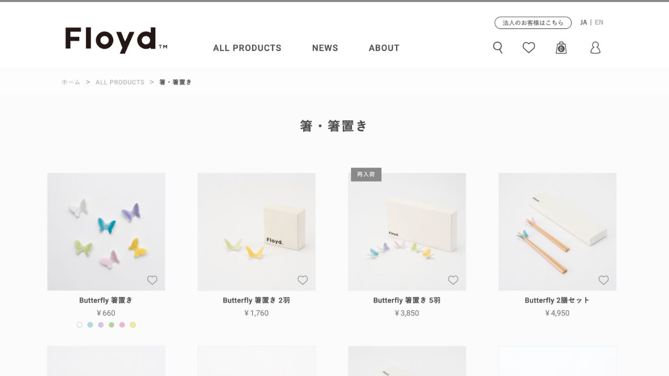Switch language to EN

pos(599,22)
